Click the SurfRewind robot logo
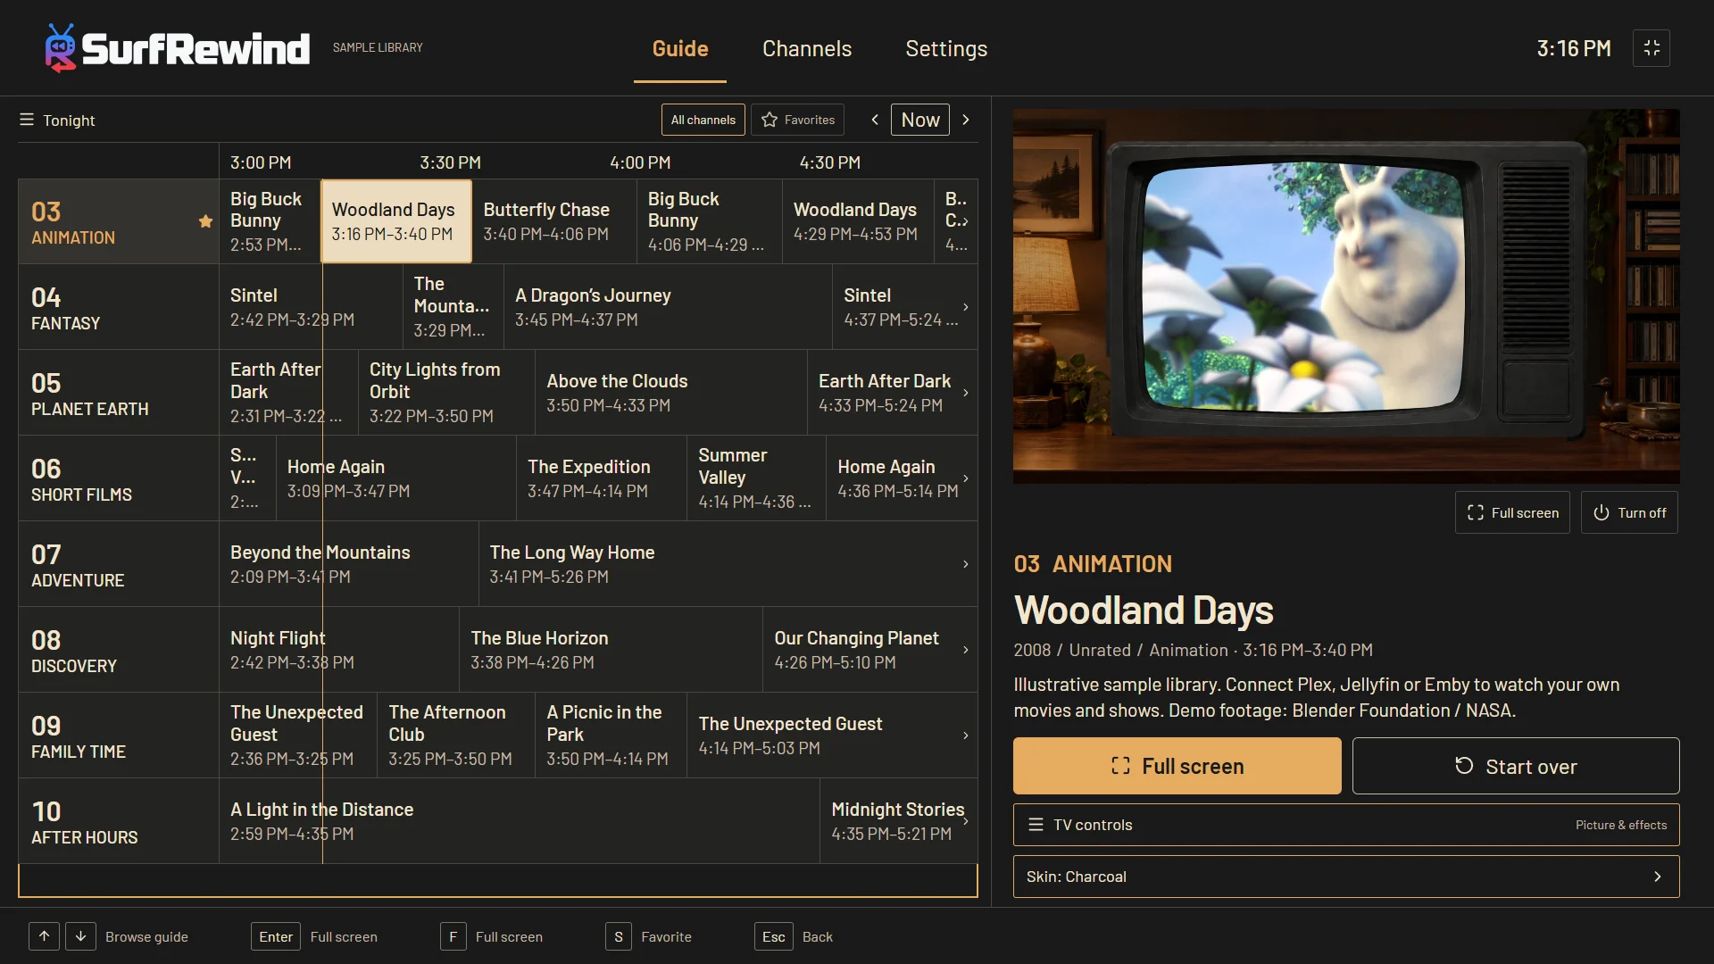 pyautogui.click(x=61, y=48)
